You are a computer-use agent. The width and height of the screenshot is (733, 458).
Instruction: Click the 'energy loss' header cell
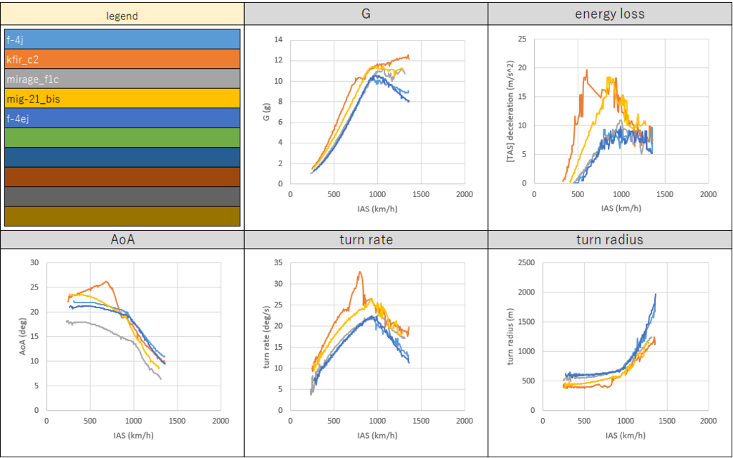[610, 15]
